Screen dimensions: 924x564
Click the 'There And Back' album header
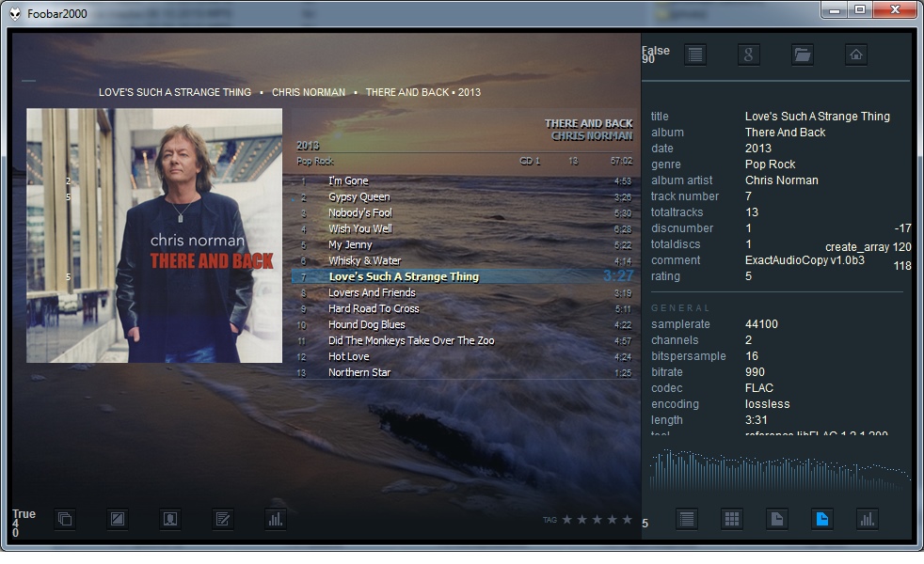pyautogui.click(x=588, y=124)
